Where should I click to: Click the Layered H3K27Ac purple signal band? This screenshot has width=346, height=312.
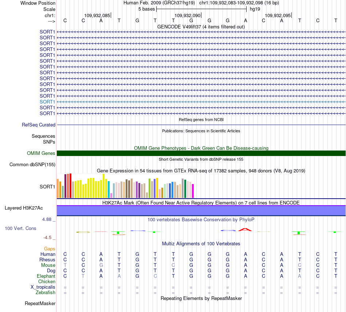pos(201,211)
